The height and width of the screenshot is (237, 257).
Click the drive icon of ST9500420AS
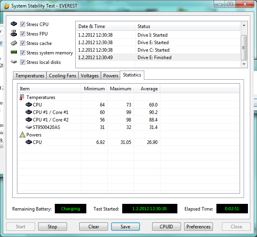(29, 127)
